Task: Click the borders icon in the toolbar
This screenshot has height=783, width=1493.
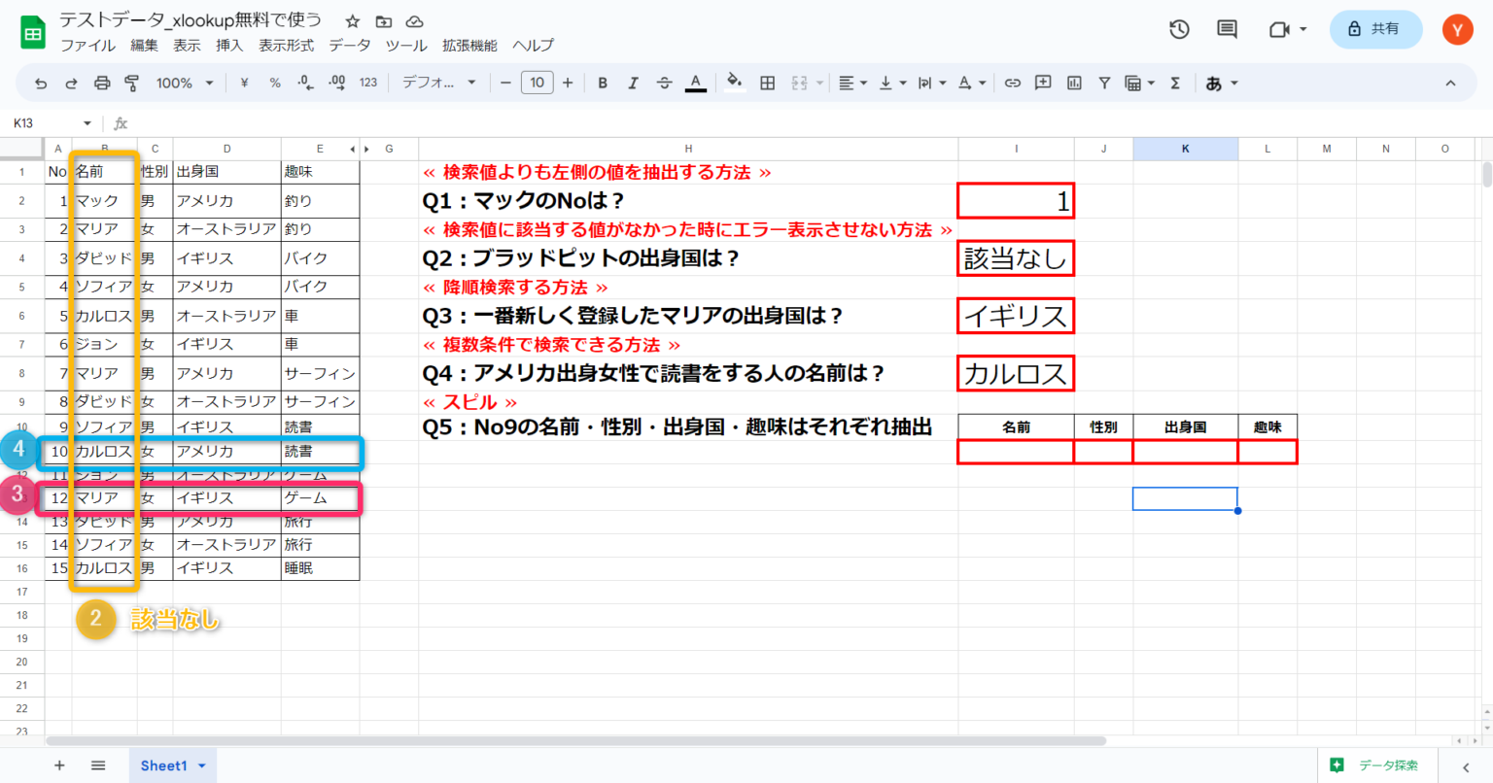Action: tap(767, 83)
